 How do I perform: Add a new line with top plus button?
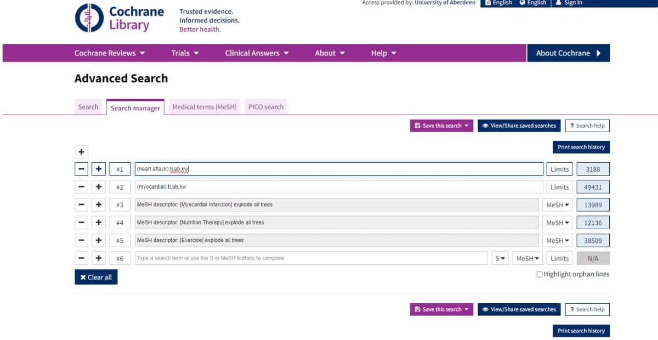pos(81,152)
